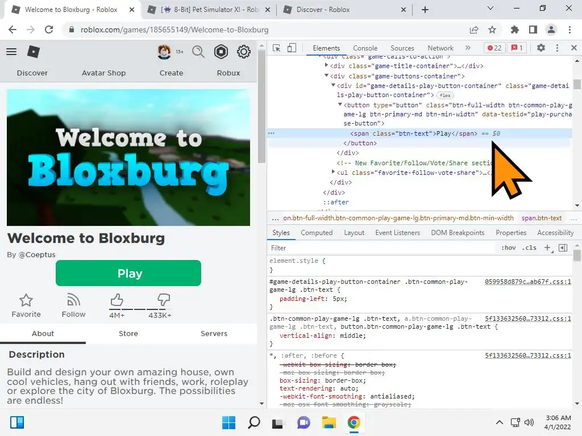Open the DOM Breakpoints pane
582x436 pixels.
pyautogui.click(x=458, y=232)
